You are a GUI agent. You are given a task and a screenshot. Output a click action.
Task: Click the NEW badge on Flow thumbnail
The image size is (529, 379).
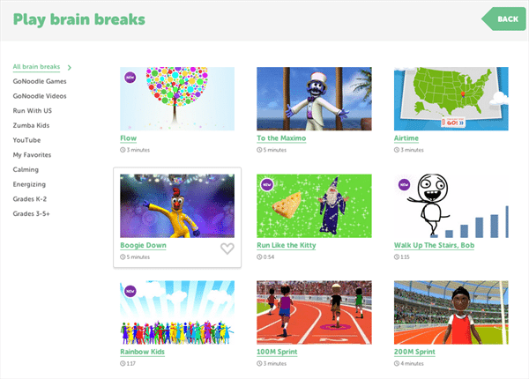[130, 78]
